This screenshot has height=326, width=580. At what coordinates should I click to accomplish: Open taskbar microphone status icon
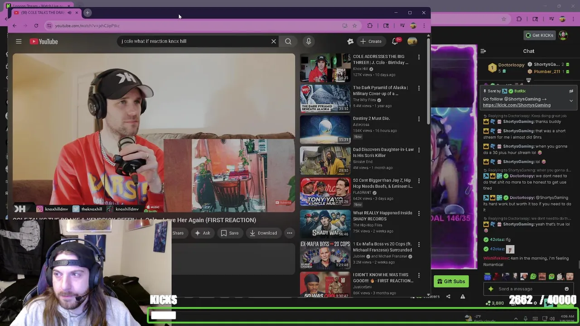[526, 319]
